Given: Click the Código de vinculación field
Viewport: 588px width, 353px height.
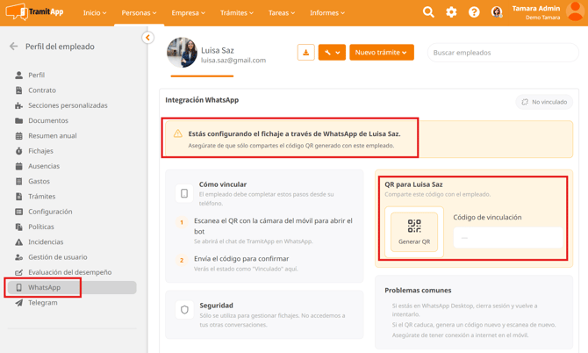Looking at the screenshot, I should (507, 237).
